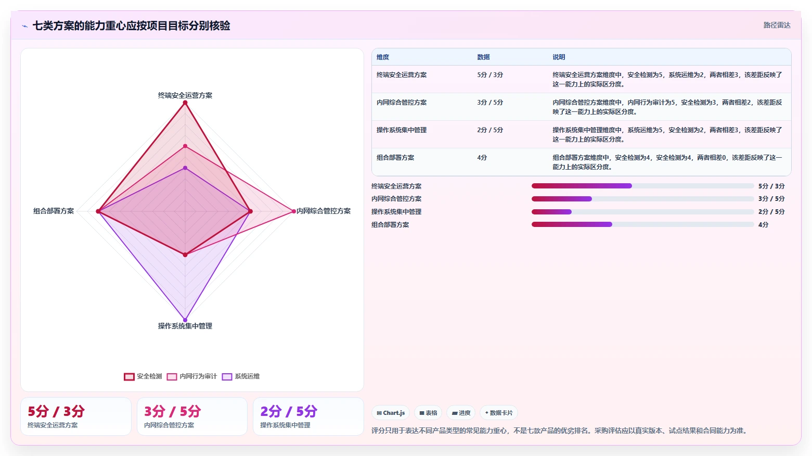Image resolution: width=812 pixels, height=456 pixels.
Task: Click the 路径雷达 label in header
Action: (777, 25)
